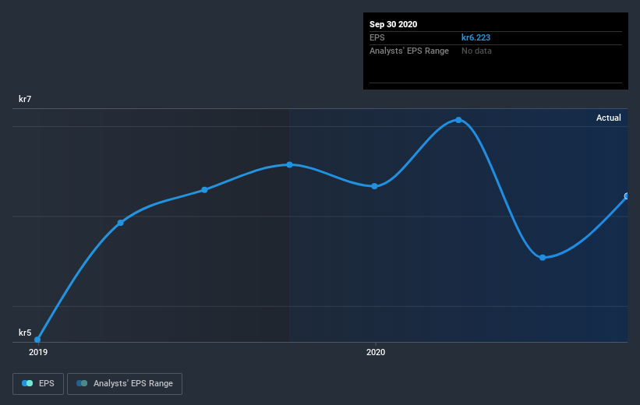Click the Sep 30 2020 tooltip header
The height and width of the screenshot is (405, 640).
point(394,24)
